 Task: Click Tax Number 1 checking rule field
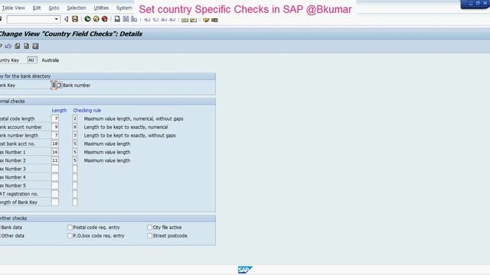75,152
